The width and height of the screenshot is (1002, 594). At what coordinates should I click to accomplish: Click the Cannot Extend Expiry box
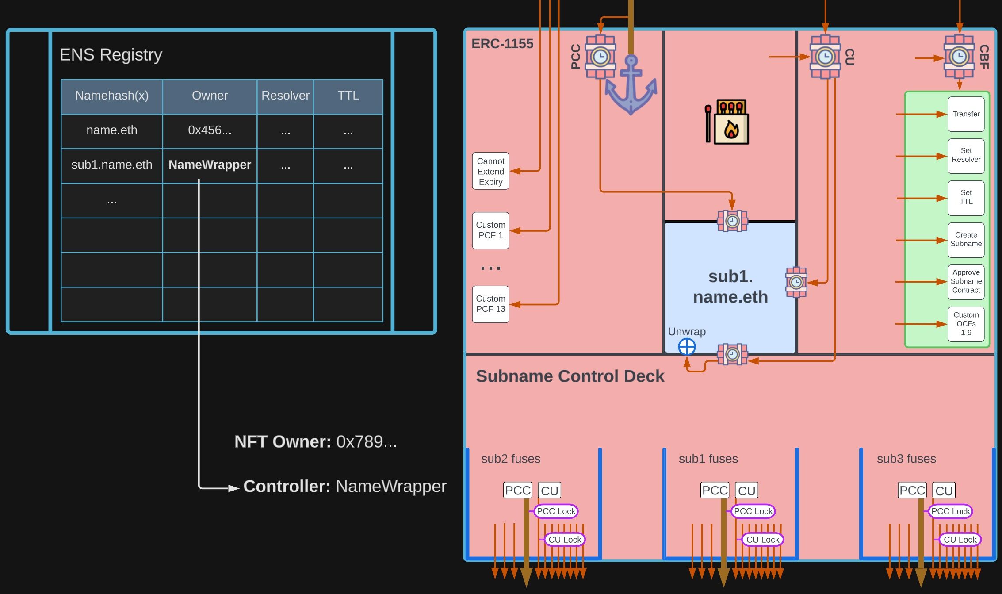(490, 172)
